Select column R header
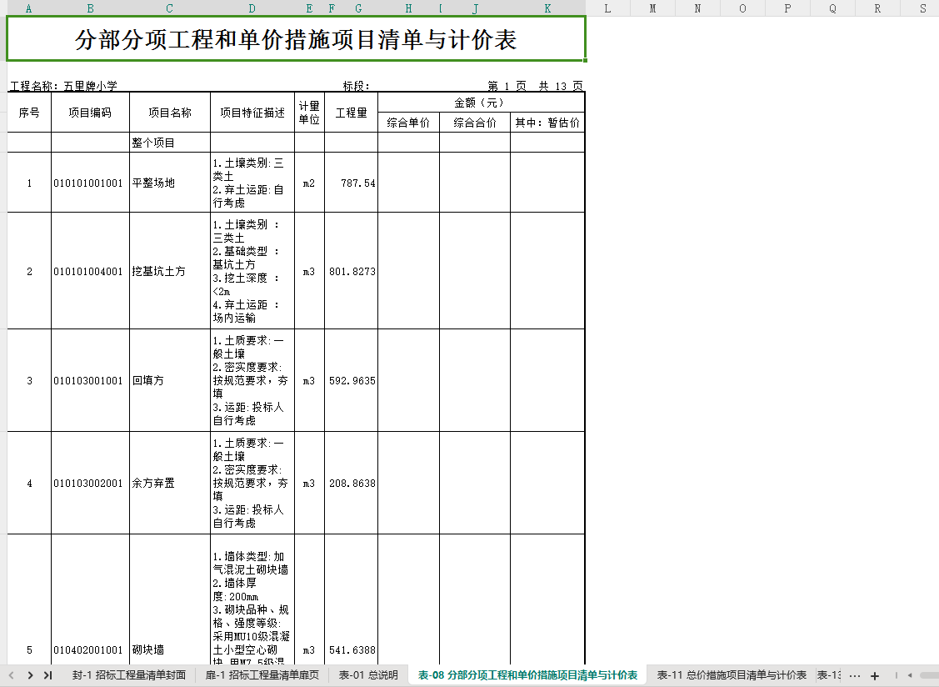The height and width of the screenshot is (687, 939). (877, 8)
